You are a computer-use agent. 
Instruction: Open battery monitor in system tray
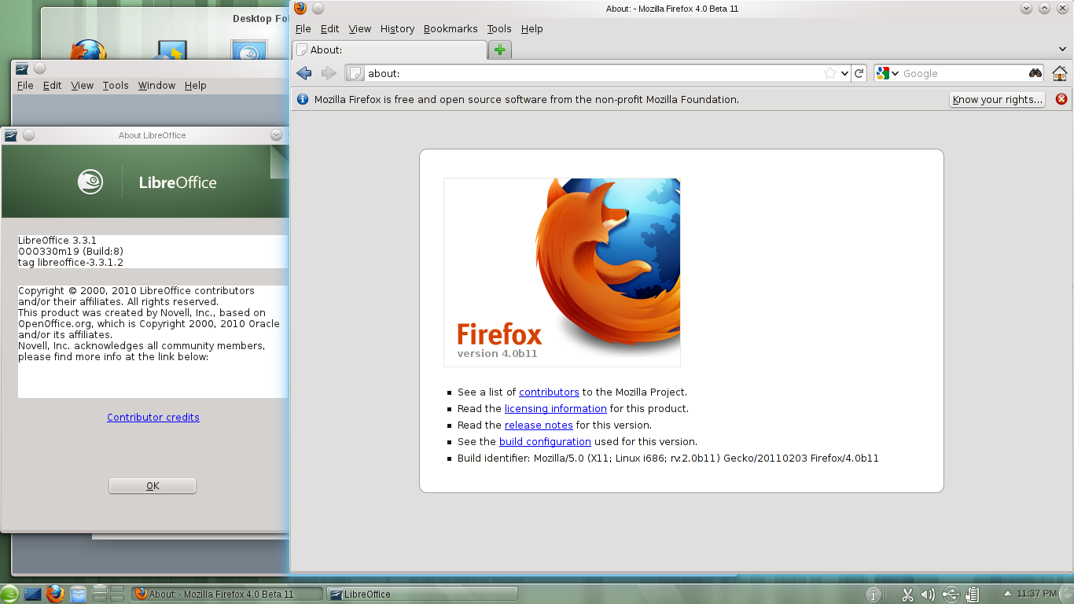coord(973,595)
